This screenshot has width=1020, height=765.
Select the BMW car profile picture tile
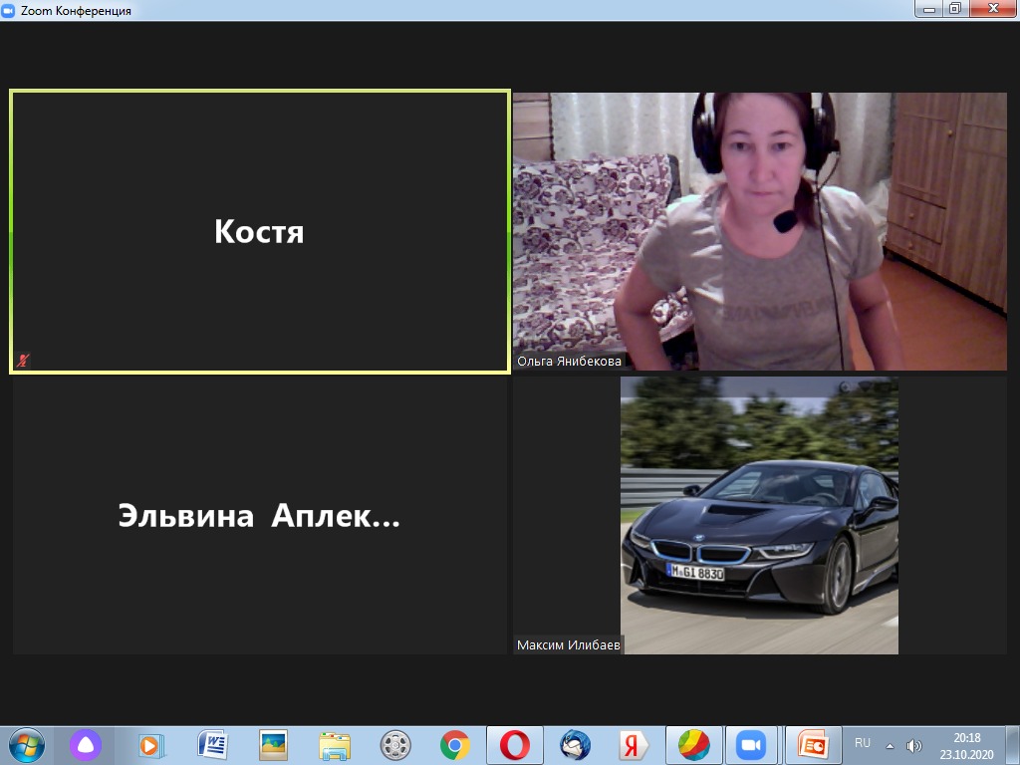click(x=759, y=515)
